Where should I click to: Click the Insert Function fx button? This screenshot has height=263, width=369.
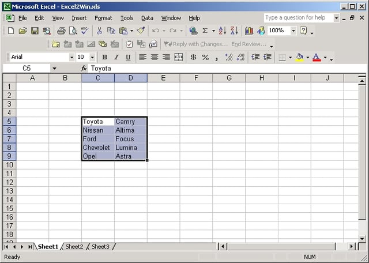[x=84, y=68]
